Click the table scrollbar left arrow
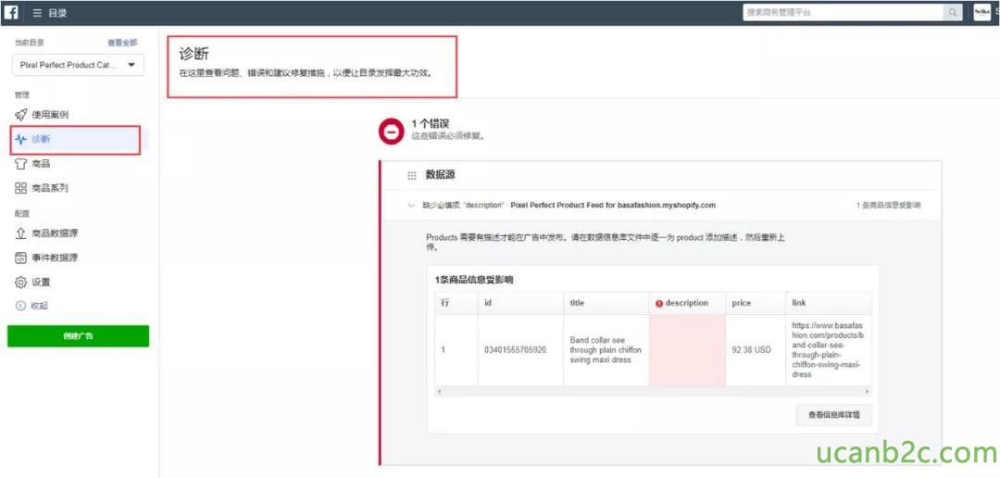The width and height of the screenshot is (1000, 478). click(439, 391)
